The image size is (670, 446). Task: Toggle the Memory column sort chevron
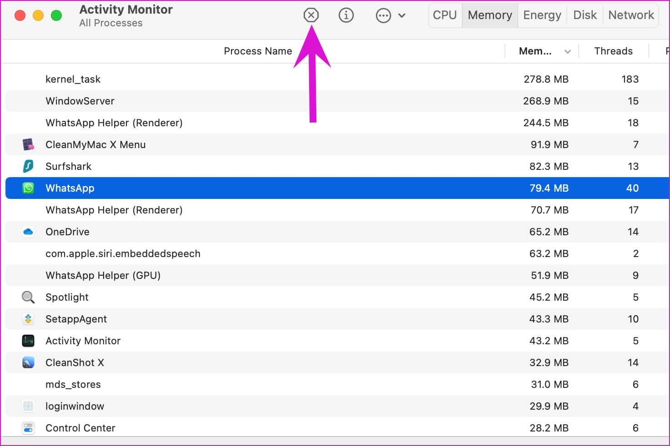[567, 52]
